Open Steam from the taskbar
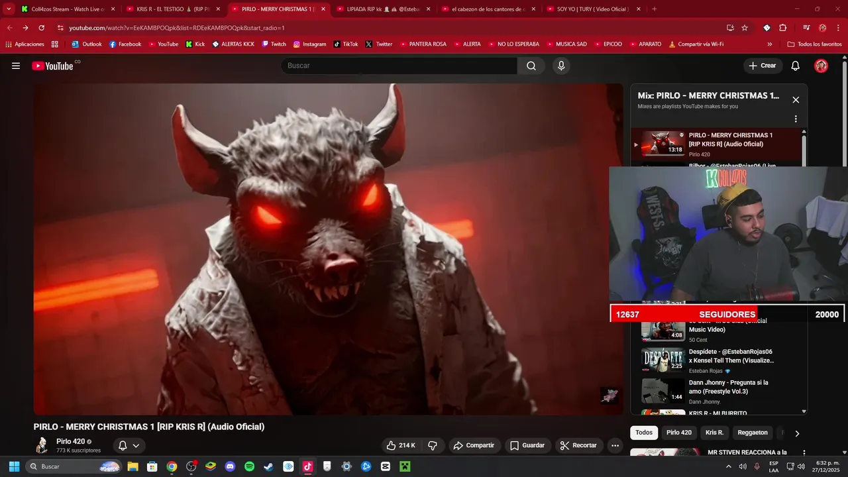This screenshot has width=848, height=477. pyautogui.click(x=268, y=466)
